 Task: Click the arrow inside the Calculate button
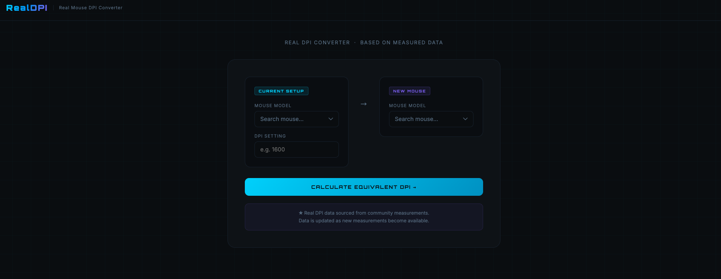pyautogui.click(x=414, y=187)
